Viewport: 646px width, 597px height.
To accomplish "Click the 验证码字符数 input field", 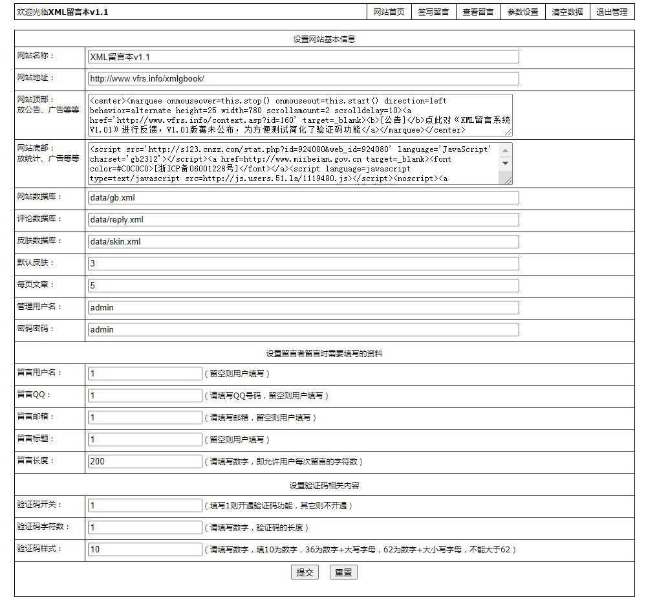I will (145, 527).
